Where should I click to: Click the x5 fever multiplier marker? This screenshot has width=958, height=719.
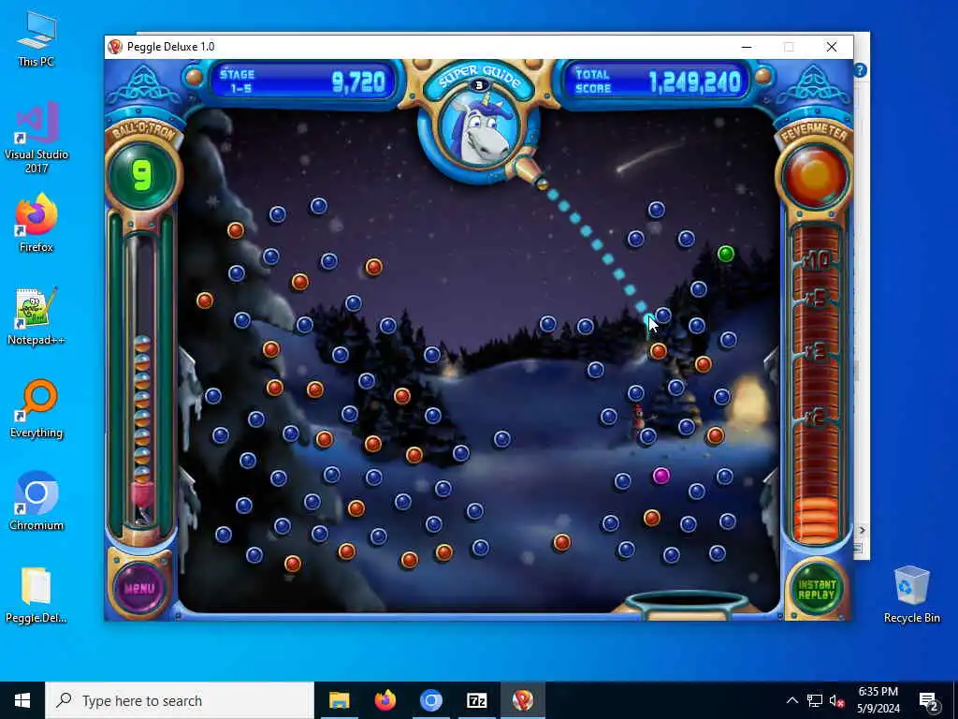tap(816, 299)
